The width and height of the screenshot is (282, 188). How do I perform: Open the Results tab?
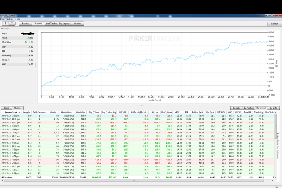pos(26,23)
